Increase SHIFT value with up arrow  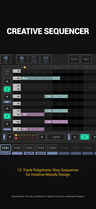[x=7, y=82]
